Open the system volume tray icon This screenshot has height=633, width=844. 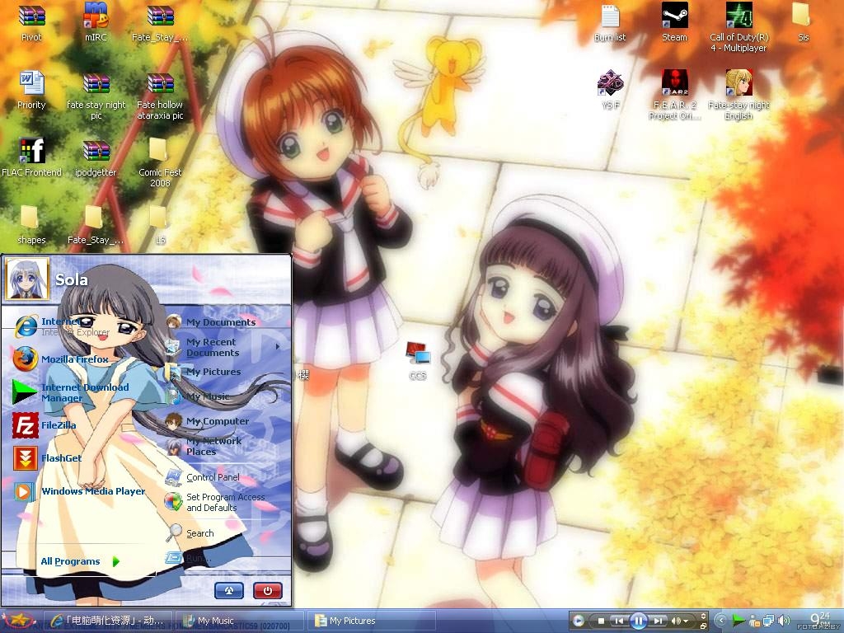pyautogui.click(x=784, y=621)
